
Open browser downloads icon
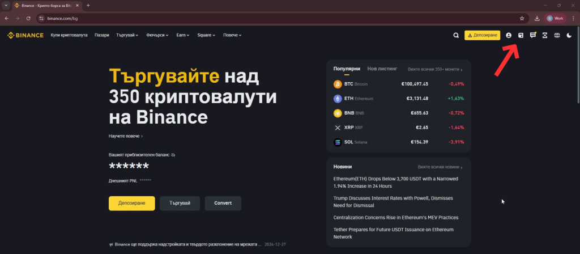coord(537,18)
